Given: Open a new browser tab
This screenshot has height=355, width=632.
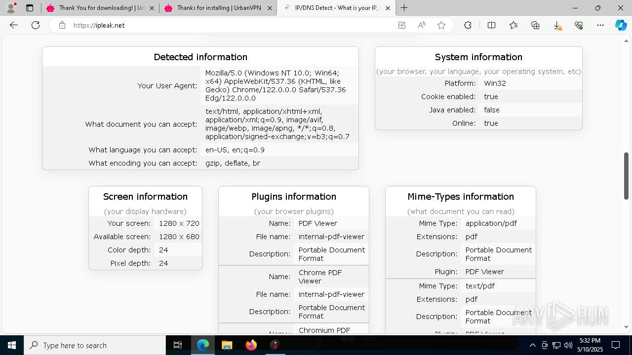Looking at the screenshot, I should 404,8.
